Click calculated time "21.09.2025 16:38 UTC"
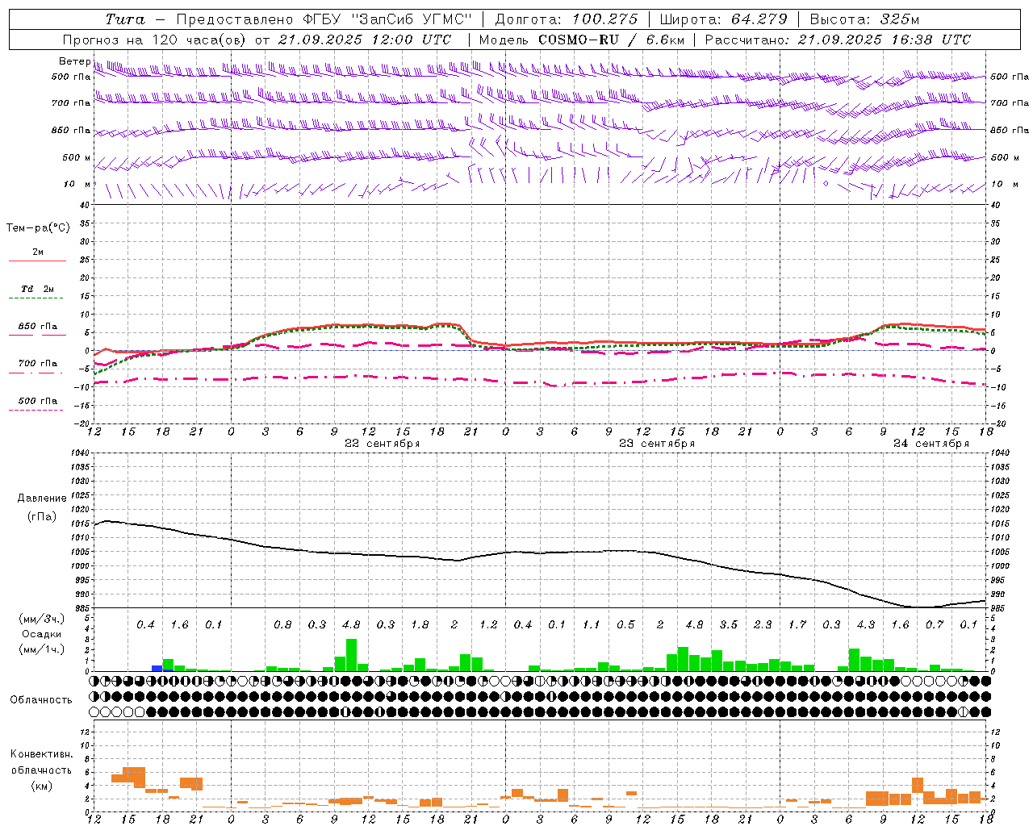Viewport: 1033px width, 826px height. (884, 40)
